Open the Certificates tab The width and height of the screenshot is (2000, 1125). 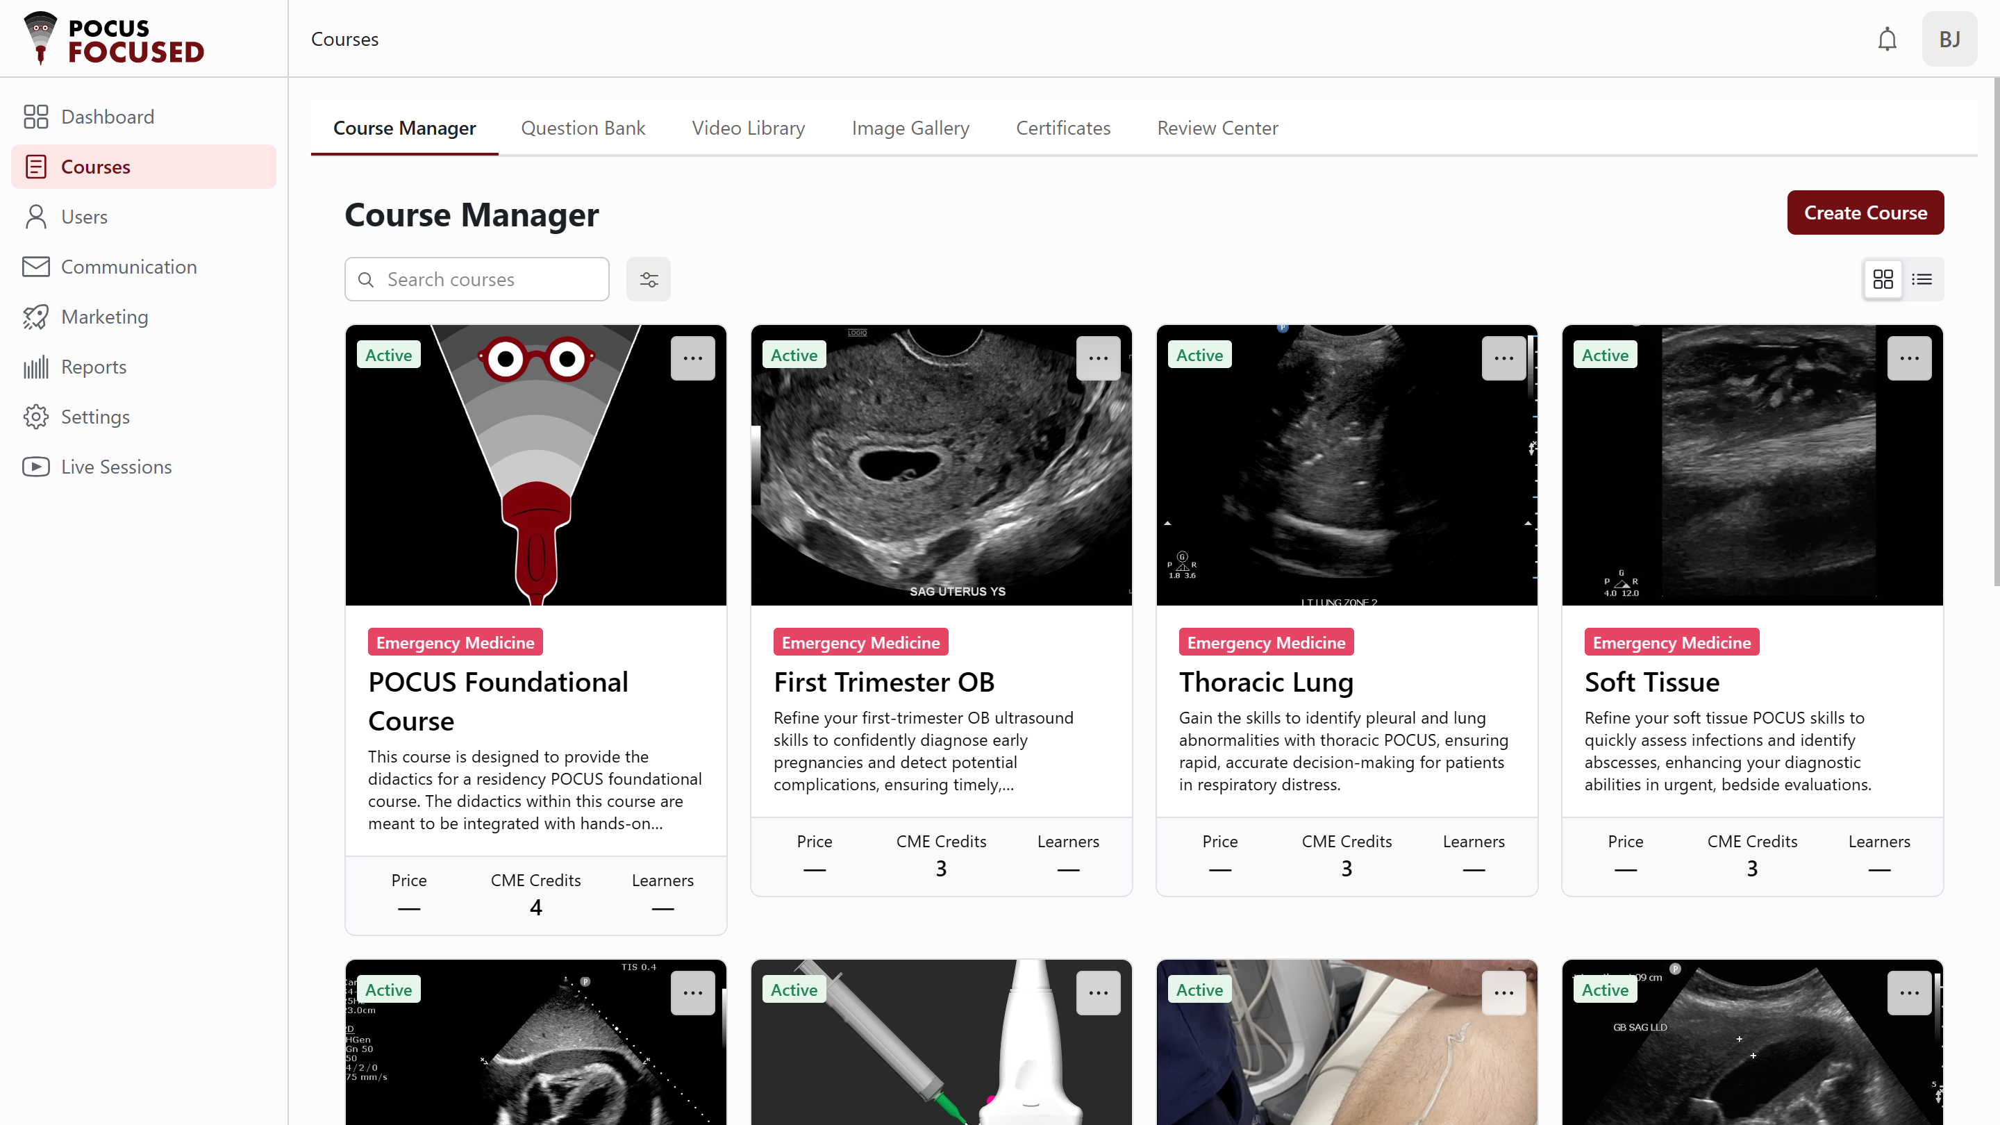[x=1063, y=128]
